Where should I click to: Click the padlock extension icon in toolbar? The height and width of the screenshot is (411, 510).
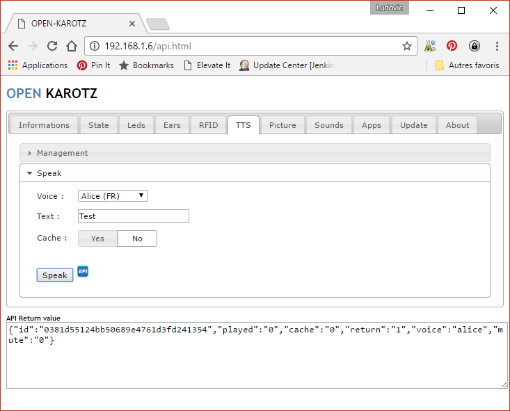coord(475,46)
